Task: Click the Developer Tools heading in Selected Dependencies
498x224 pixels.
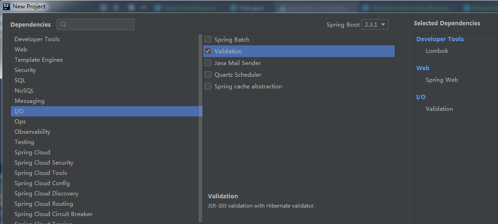Action: click(440, 39)
